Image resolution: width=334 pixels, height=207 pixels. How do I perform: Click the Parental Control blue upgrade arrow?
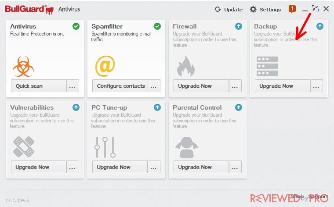tap(239, 107)
